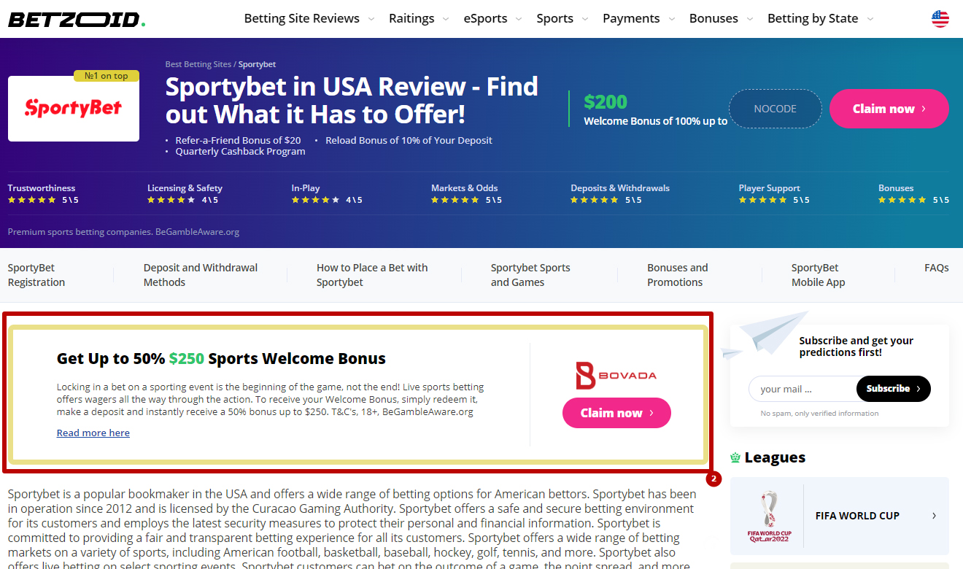
Task: Jump to Deposit and Withdrawal Methods section
Action: pos(200,275)
